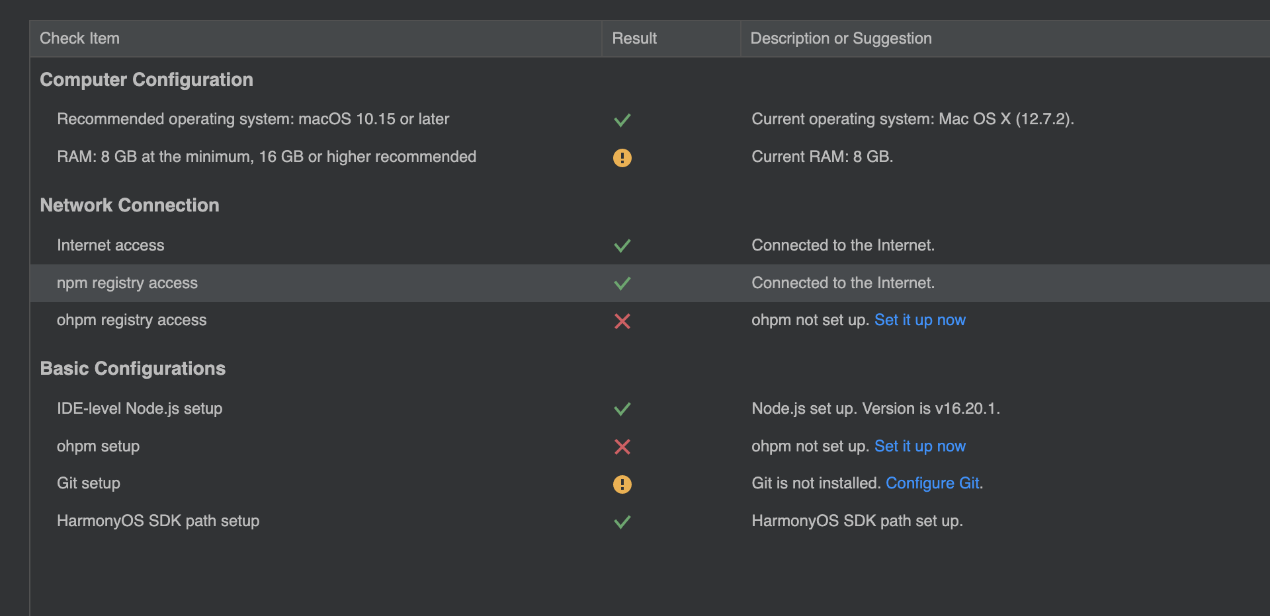Select the Basic Configurations section heading
Viewport: 1270px width, 616px height.
(133, 368)
